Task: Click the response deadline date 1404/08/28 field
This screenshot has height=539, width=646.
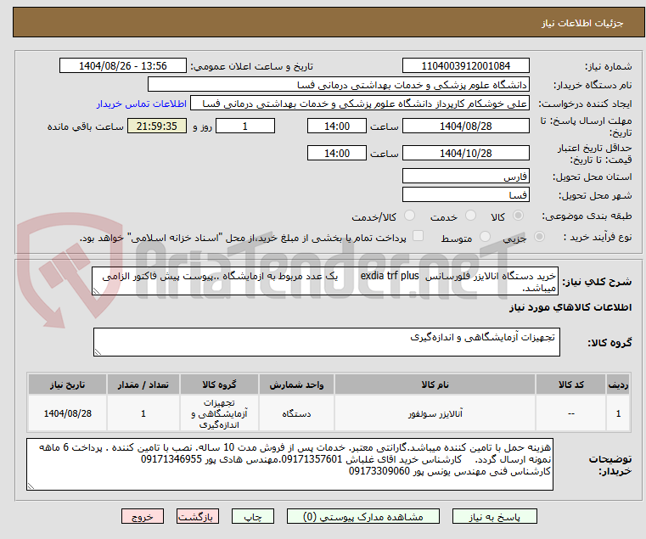Action: pos(465,126)
